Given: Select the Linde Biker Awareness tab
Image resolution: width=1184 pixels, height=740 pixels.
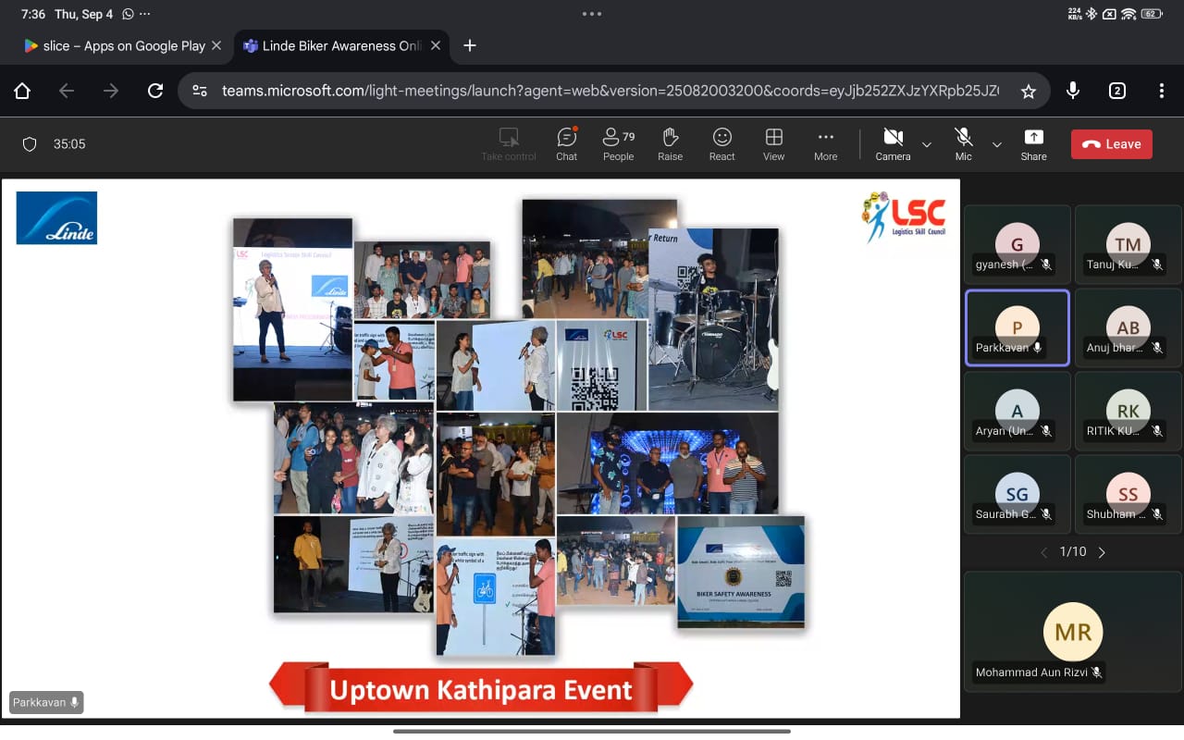Looking at the screenshot, I should (333, 45).
